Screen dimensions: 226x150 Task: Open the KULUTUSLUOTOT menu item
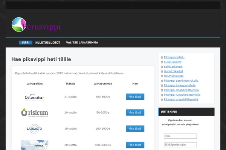point(48,42)
